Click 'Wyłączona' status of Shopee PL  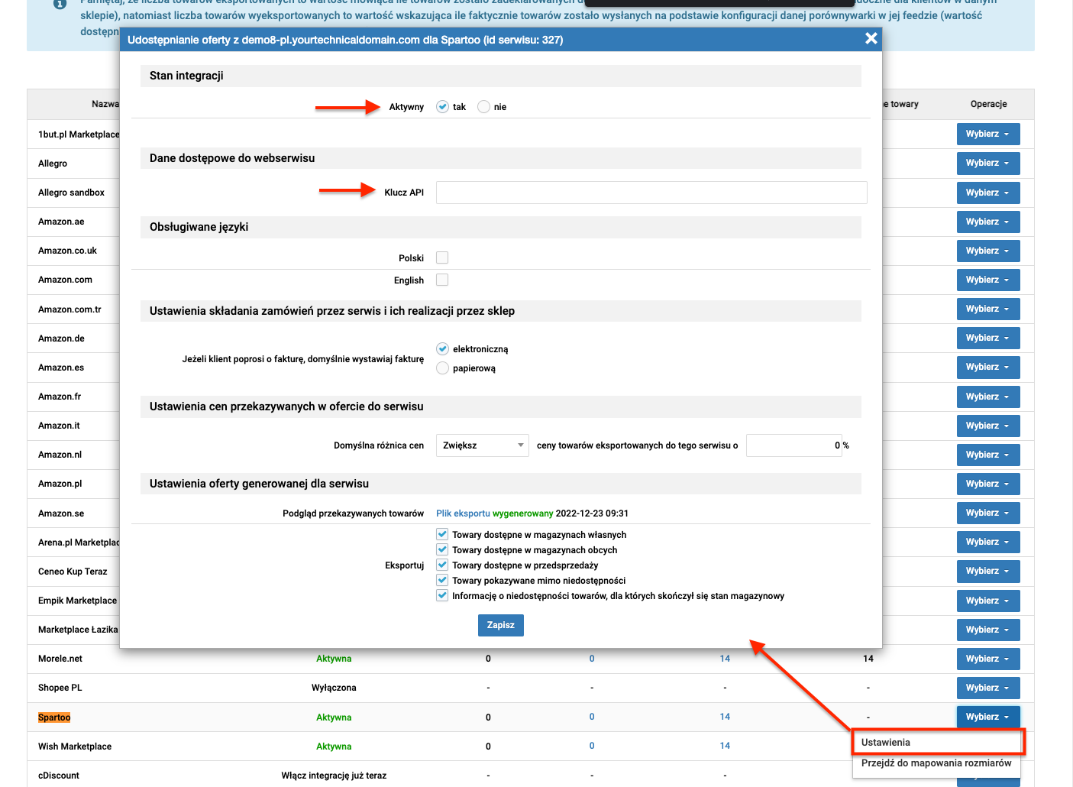pos(334,688)
